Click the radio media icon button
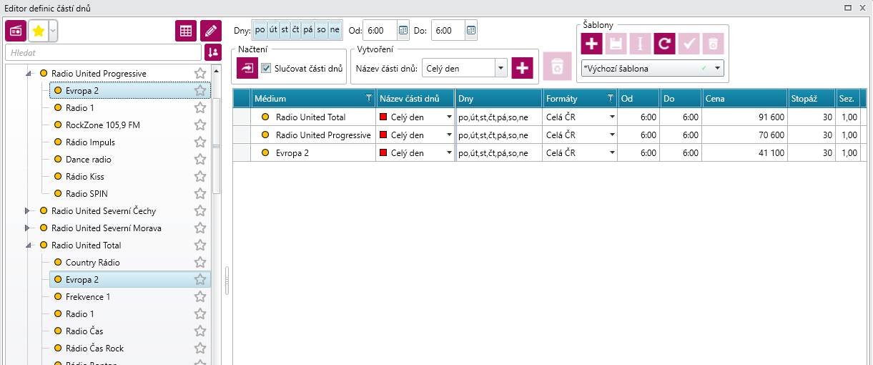Viewport: 873px width, 365px height. [16, 31]
